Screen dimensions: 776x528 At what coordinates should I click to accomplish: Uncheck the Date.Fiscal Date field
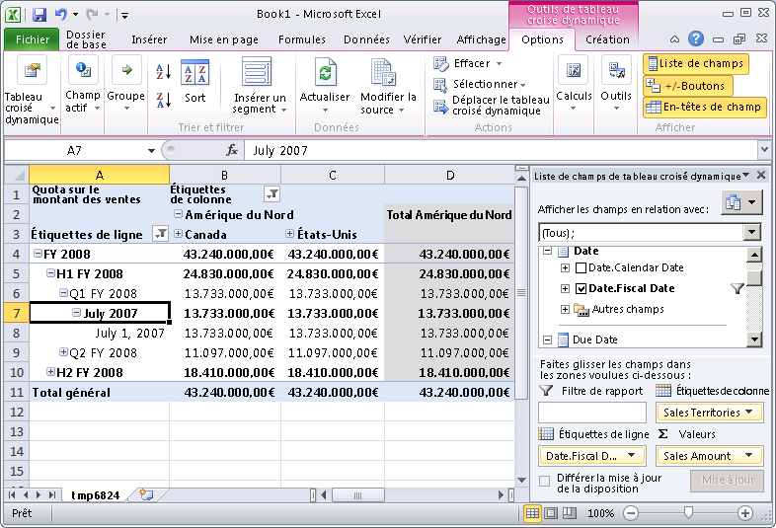tap(581, 288)
